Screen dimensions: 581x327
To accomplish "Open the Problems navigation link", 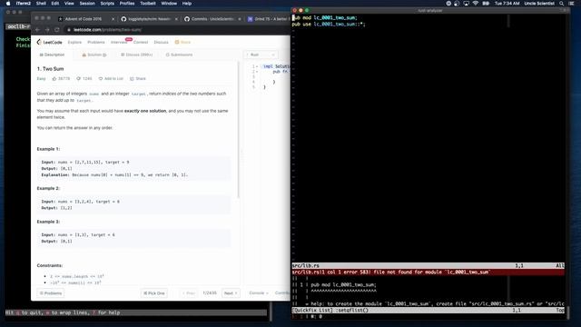I will [x=96, y=43].
